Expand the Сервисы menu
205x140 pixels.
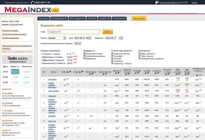click(104, 19)
